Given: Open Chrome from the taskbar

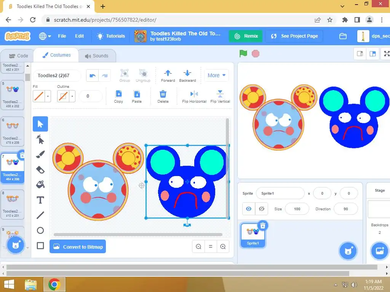Looking at the screenshot, I should (x=54, y=284).
